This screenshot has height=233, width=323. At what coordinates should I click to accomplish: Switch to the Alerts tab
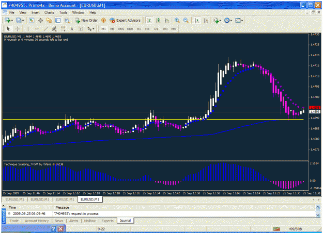[73, 221]
